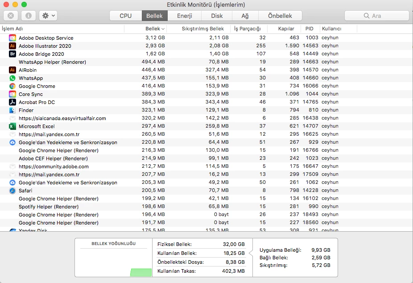Screen dimensions: 413x283
Task: Click the Bağlı Bellek 2,59 GB value
Action: click(321, 258)
